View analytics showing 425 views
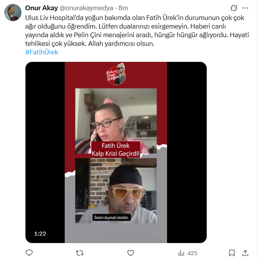This screenshot has width=260, height=261. (188, 253)
